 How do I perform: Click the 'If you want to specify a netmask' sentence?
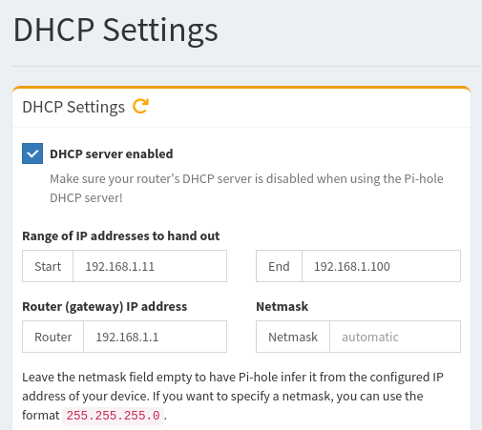point(222,405)
